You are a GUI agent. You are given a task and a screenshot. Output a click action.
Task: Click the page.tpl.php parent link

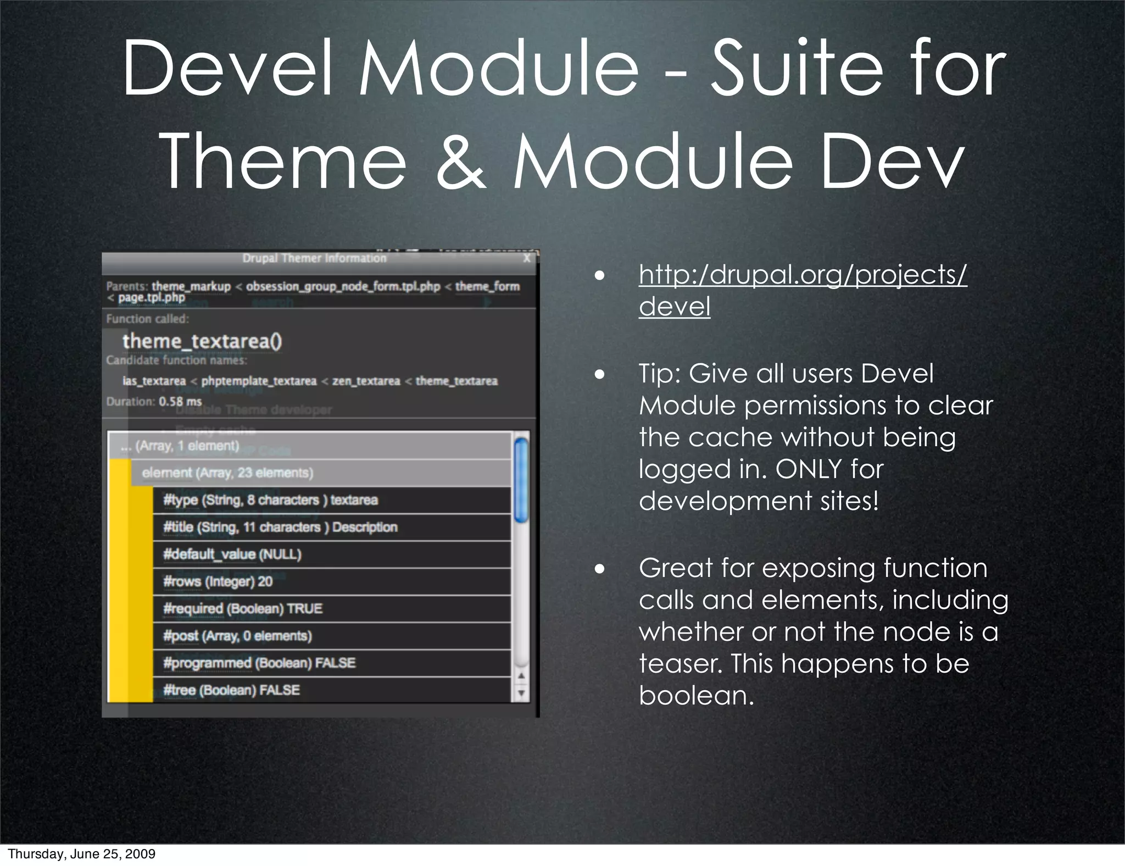[152, 297]
